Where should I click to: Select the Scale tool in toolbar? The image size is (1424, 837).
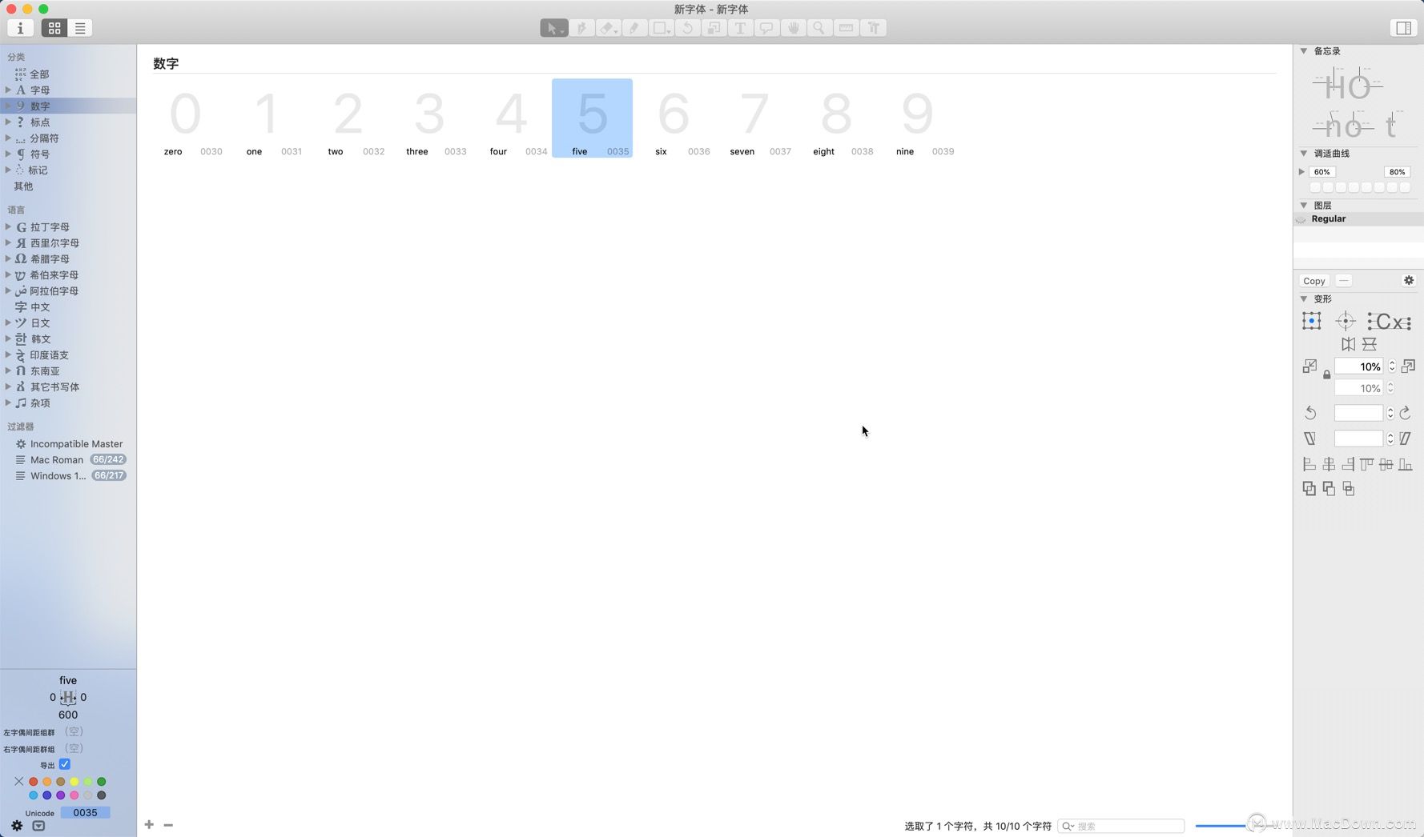tap(714, 28)
